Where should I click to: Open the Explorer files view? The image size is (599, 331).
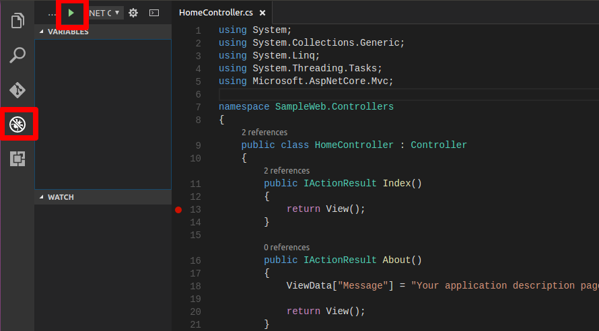click(x=17, y=21)
